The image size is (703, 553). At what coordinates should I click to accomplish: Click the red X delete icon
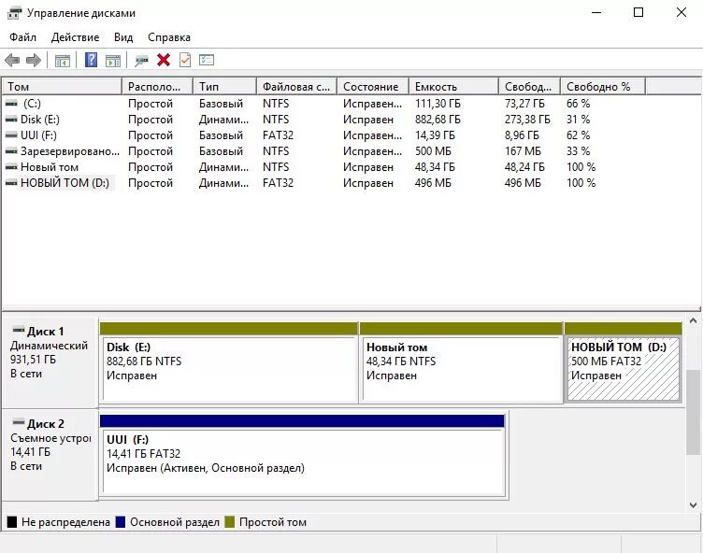[164, 60]
